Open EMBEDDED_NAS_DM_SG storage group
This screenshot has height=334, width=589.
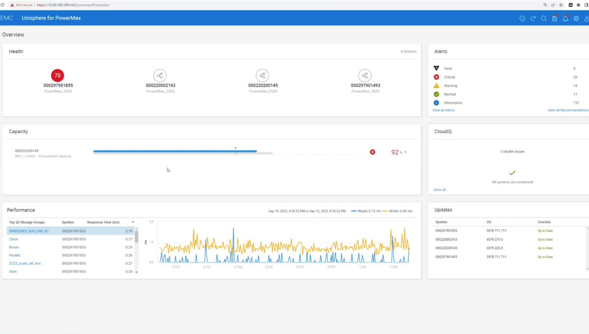click(x=29, y=231)
